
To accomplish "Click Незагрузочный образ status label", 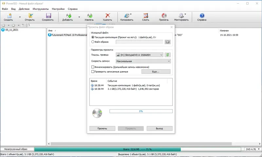I will 15,149.
